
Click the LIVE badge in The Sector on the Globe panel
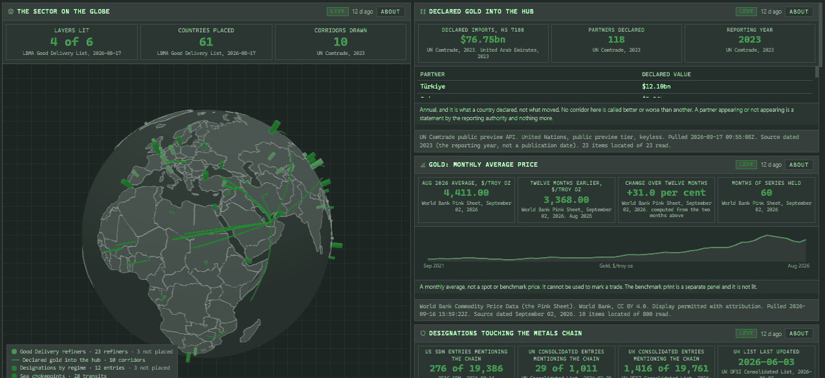337,12
